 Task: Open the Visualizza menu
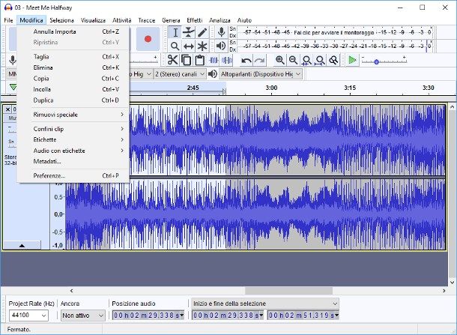[x=93, y=20]
